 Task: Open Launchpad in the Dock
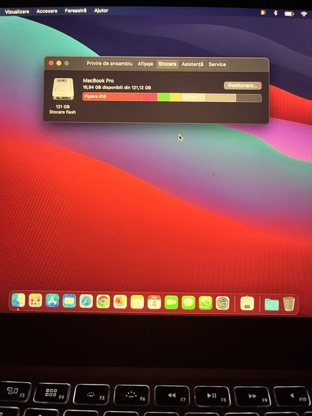pyautogui.click(x=35, y=301)
